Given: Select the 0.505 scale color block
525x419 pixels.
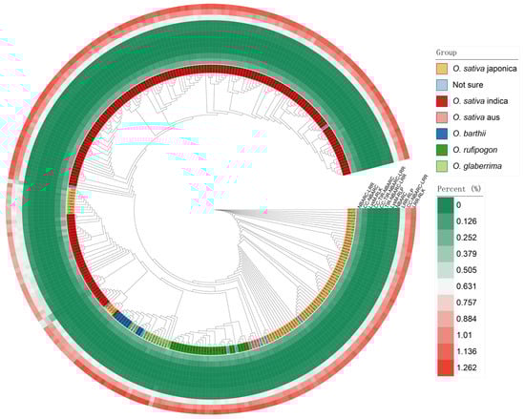Looking at the screenshot, I should click(x=446, y=270).
